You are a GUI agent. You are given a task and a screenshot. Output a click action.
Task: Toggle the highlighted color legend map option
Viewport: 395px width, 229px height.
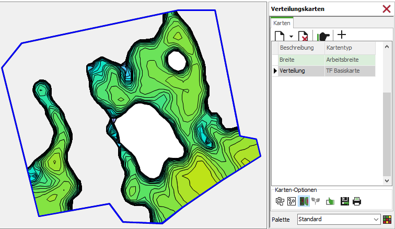pyautogui.click(x=304, y=201)
